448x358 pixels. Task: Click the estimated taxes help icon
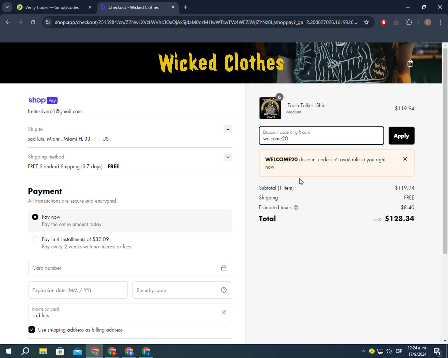(296, 208)
